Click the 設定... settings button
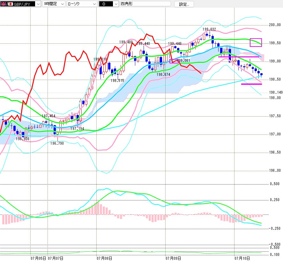Screen dimensions: 283x261 [184, 4]
